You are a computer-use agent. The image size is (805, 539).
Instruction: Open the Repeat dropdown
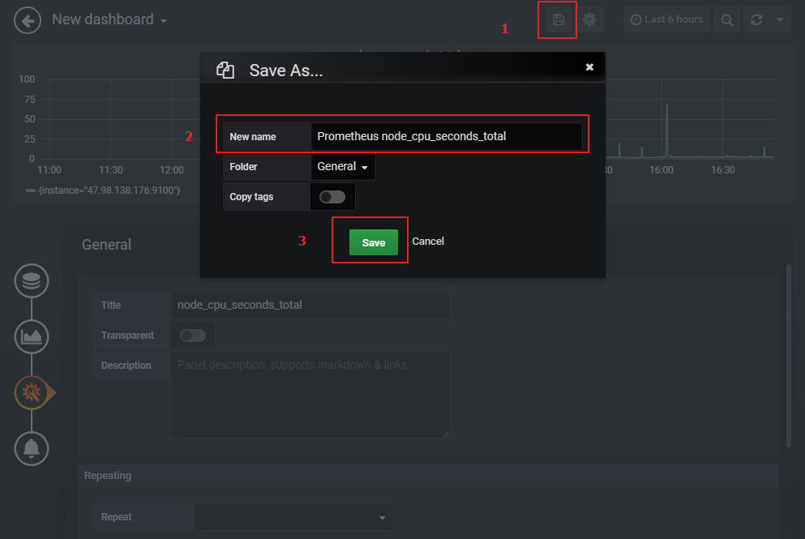[x=293, y=517]
